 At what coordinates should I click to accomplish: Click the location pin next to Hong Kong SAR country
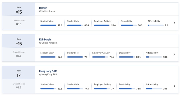(40, 74)
